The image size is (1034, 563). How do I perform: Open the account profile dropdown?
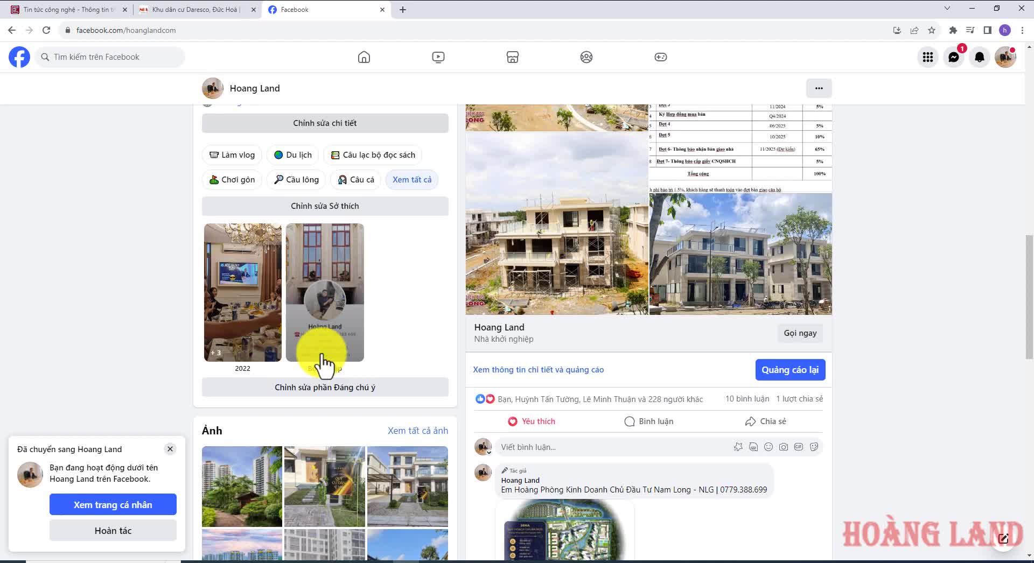(x=1005, y=57)
